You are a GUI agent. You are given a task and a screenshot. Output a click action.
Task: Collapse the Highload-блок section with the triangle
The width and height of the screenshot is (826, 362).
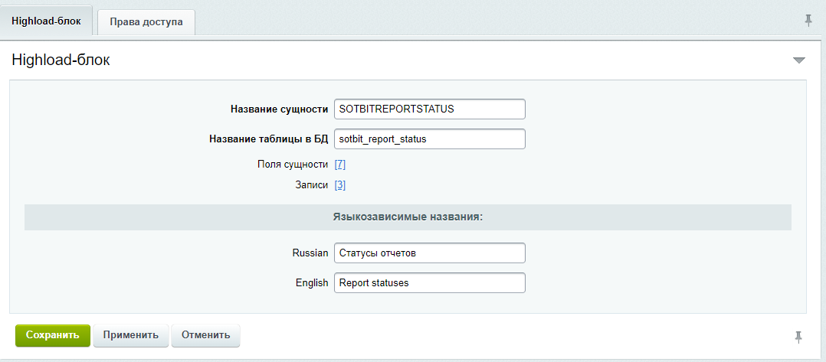799,60
